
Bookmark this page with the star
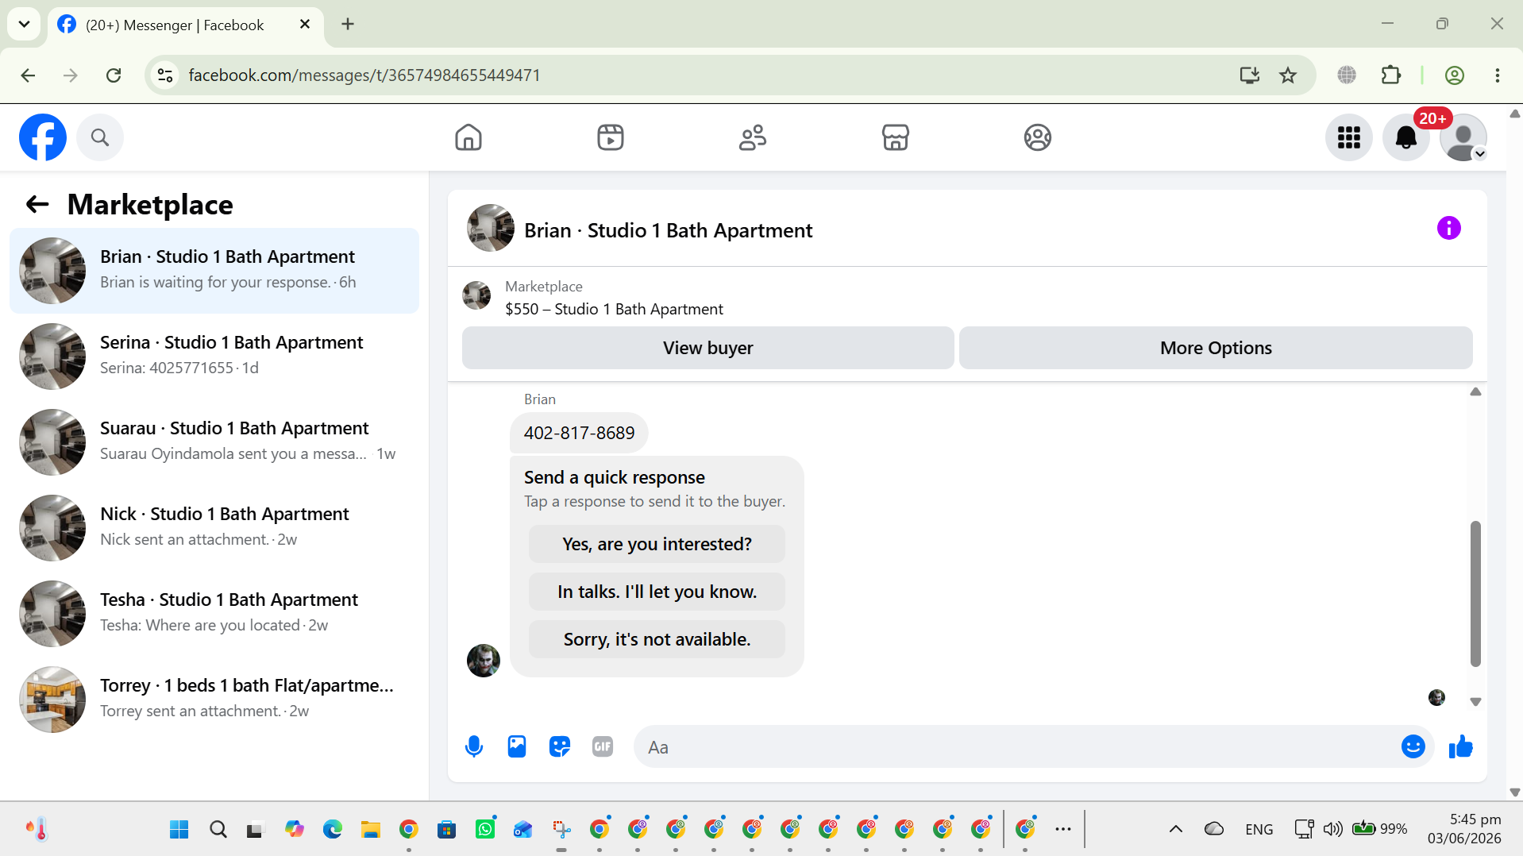tap(1288, 75)
